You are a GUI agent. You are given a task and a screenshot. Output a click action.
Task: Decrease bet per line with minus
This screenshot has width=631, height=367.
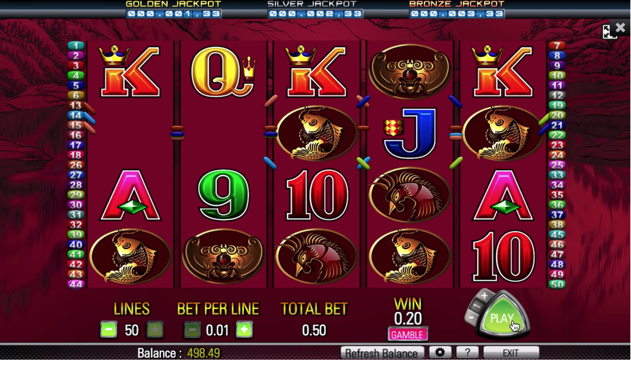coord(192,330)
